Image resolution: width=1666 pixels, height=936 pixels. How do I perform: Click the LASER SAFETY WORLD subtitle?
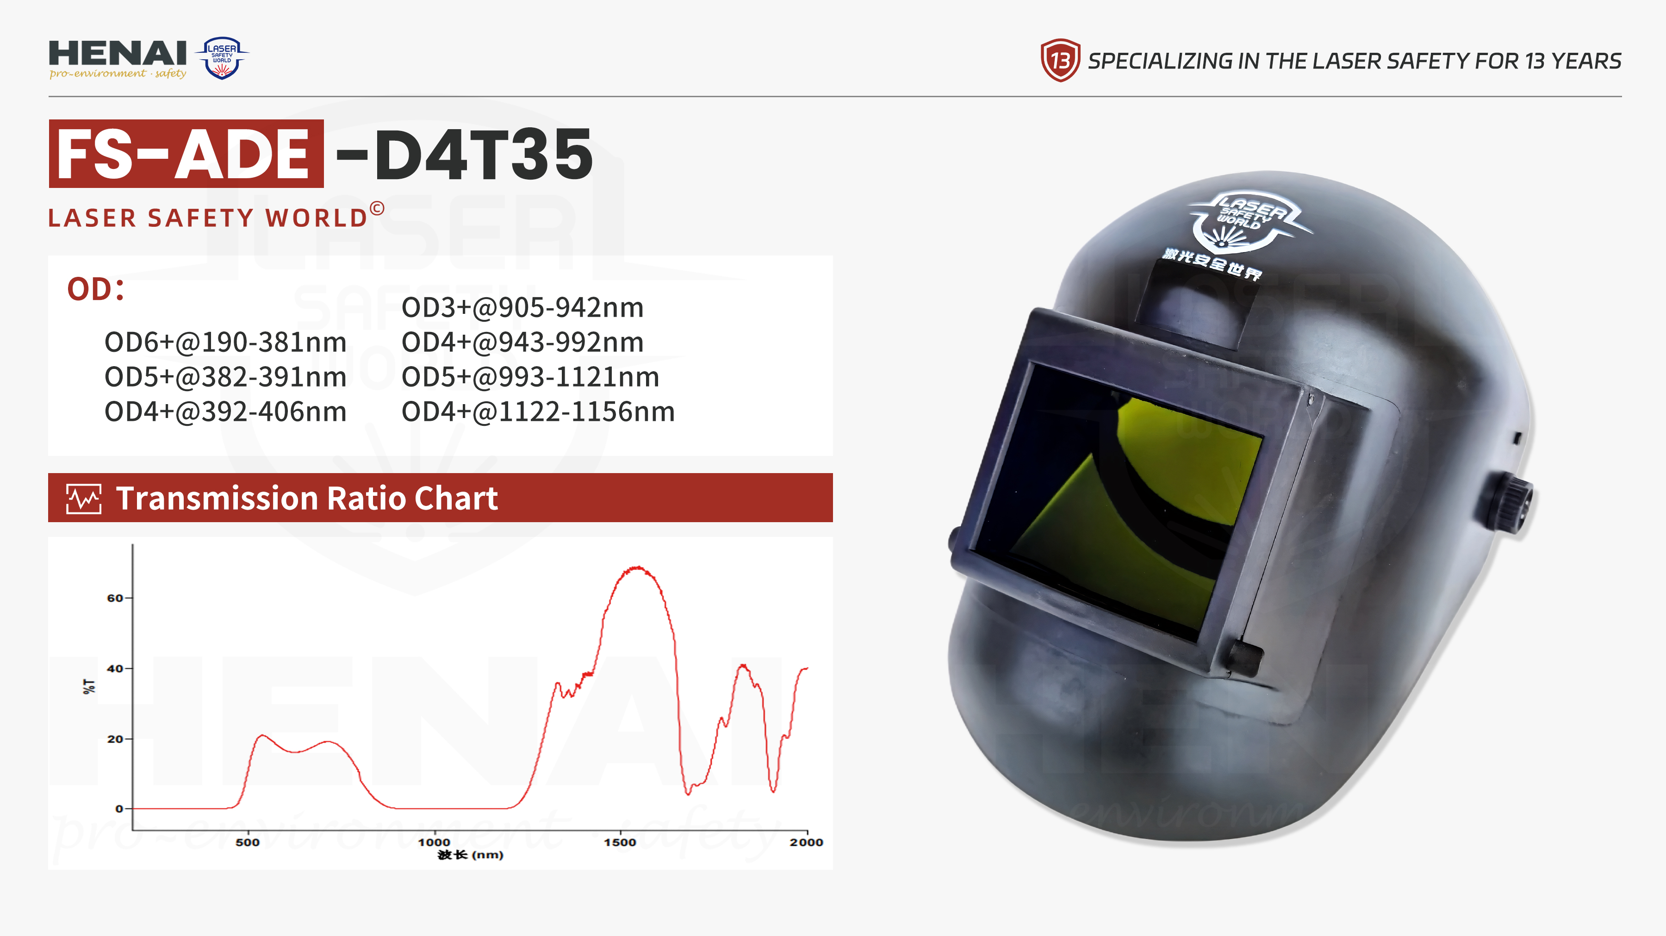[x=208, y=218]
